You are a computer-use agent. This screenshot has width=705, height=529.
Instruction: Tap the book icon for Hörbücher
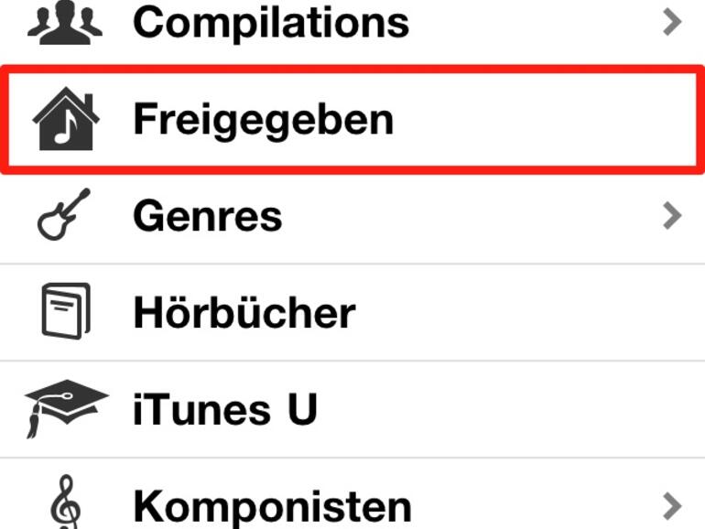coord(66,312)
